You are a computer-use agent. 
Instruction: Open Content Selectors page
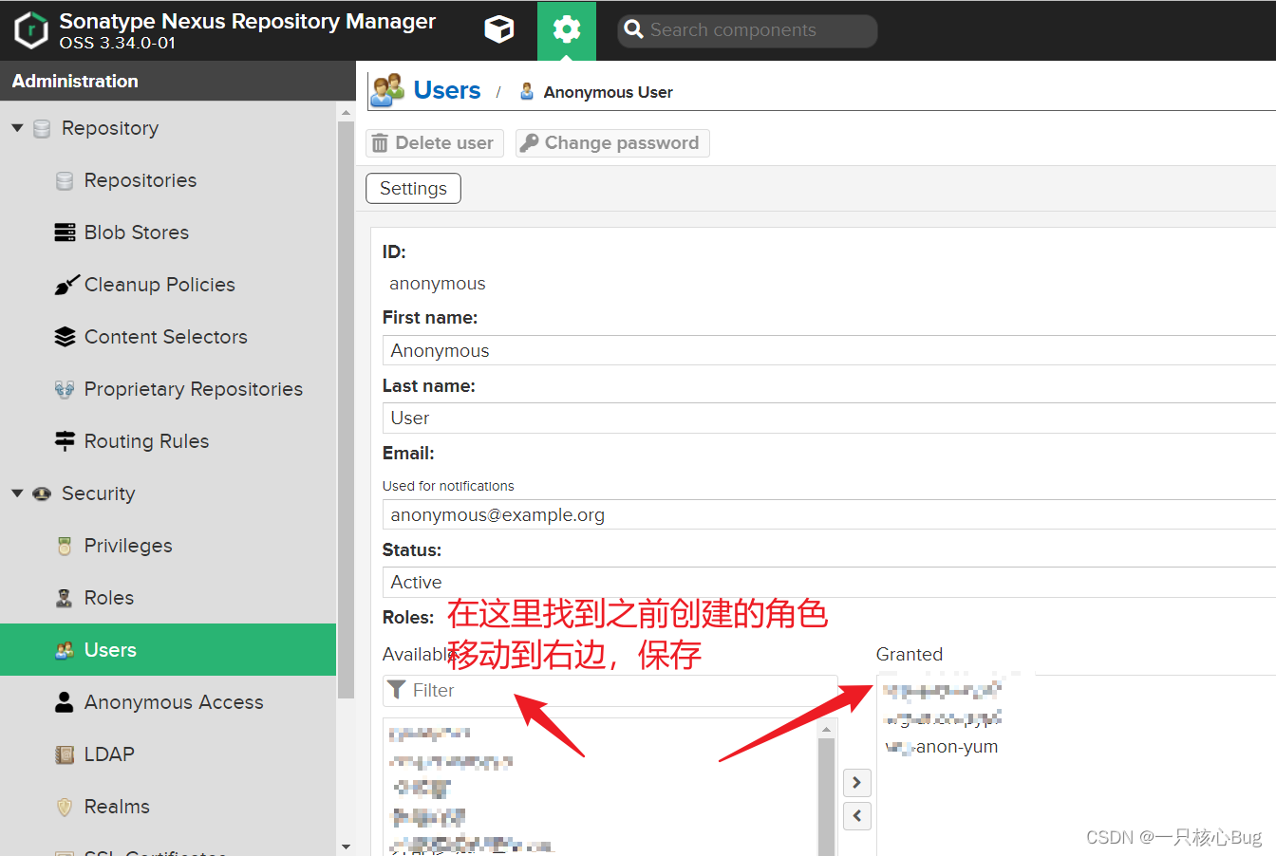[x=166, y=337]
